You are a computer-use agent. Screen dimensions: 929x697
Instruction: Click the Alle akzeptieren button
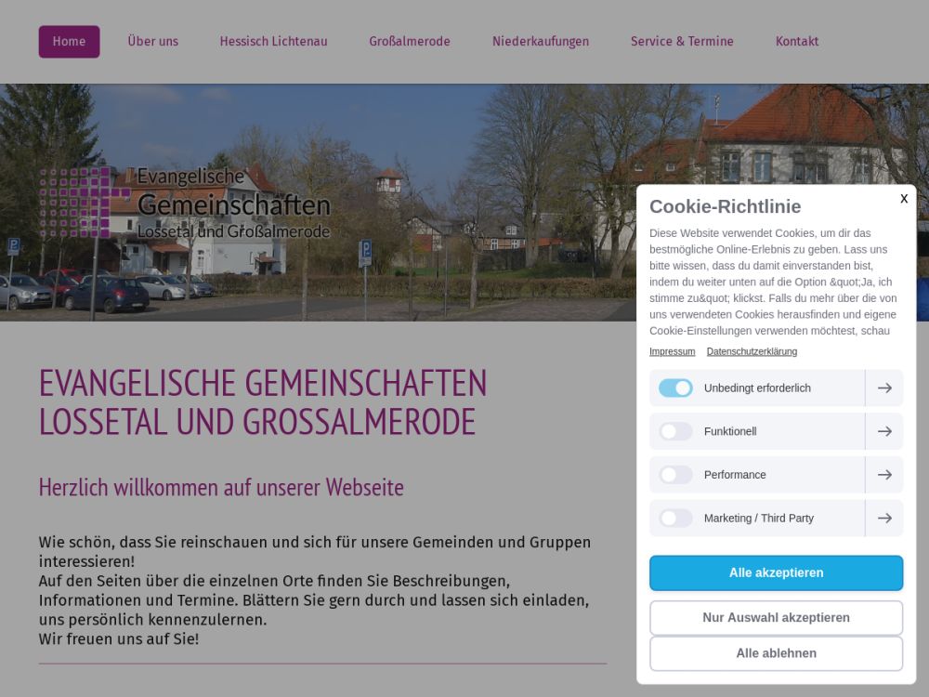coord(776,573)
